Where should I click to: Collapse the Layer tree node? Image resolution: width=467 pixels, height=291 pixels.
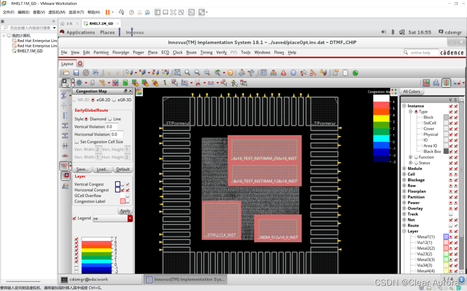pyautogui.click(x=404, y=231)
